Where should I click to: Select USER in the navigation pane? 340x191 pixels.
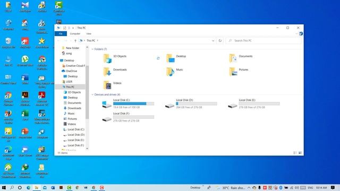[67, 82]
